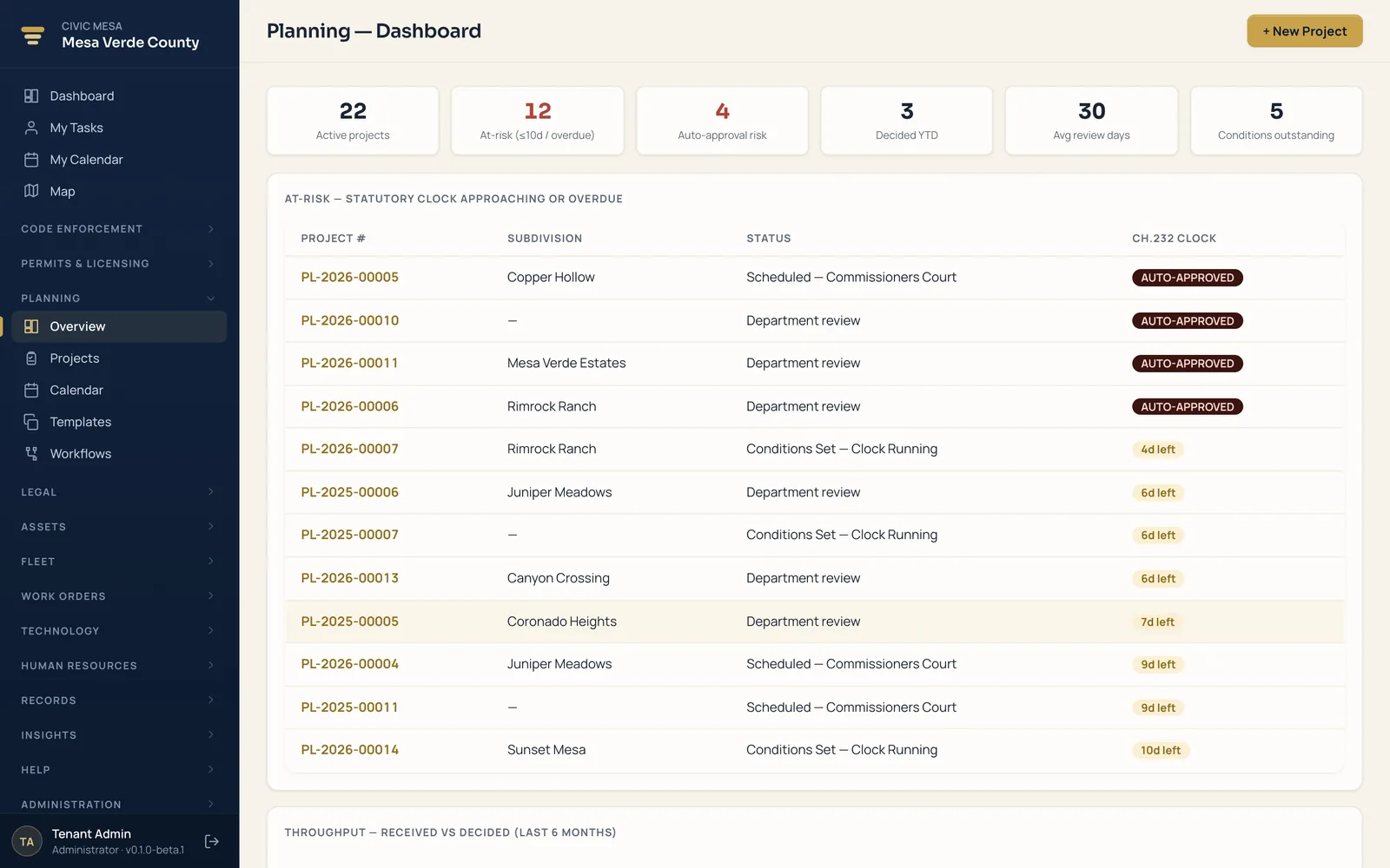
Task: Click the Civic Mesa logo icon
Action: [33, 35]
